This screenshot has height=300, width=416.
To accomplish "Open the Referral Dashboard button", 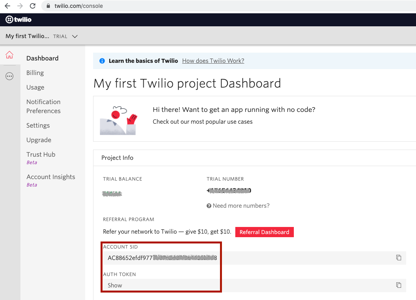I will [x=264, y=232].
